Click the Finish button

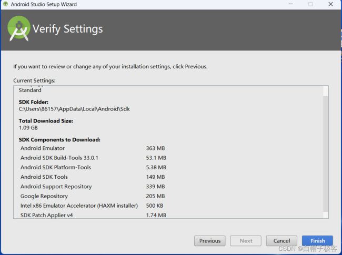tap(317, 241)
